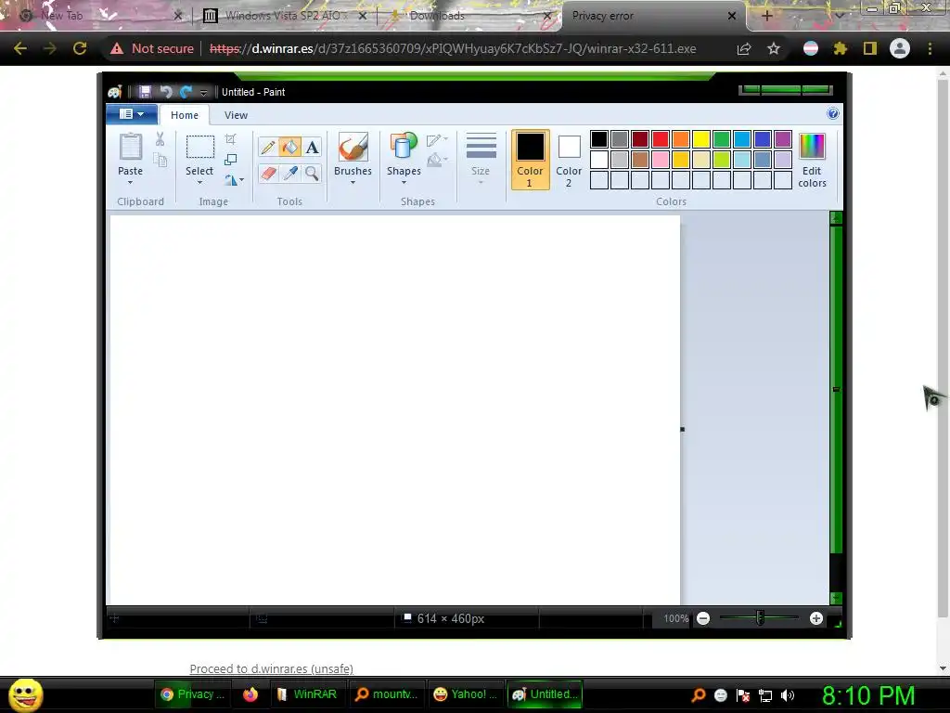Click the 8:10 PM taskbar clock
950x713 pixels.
(868, 695)
